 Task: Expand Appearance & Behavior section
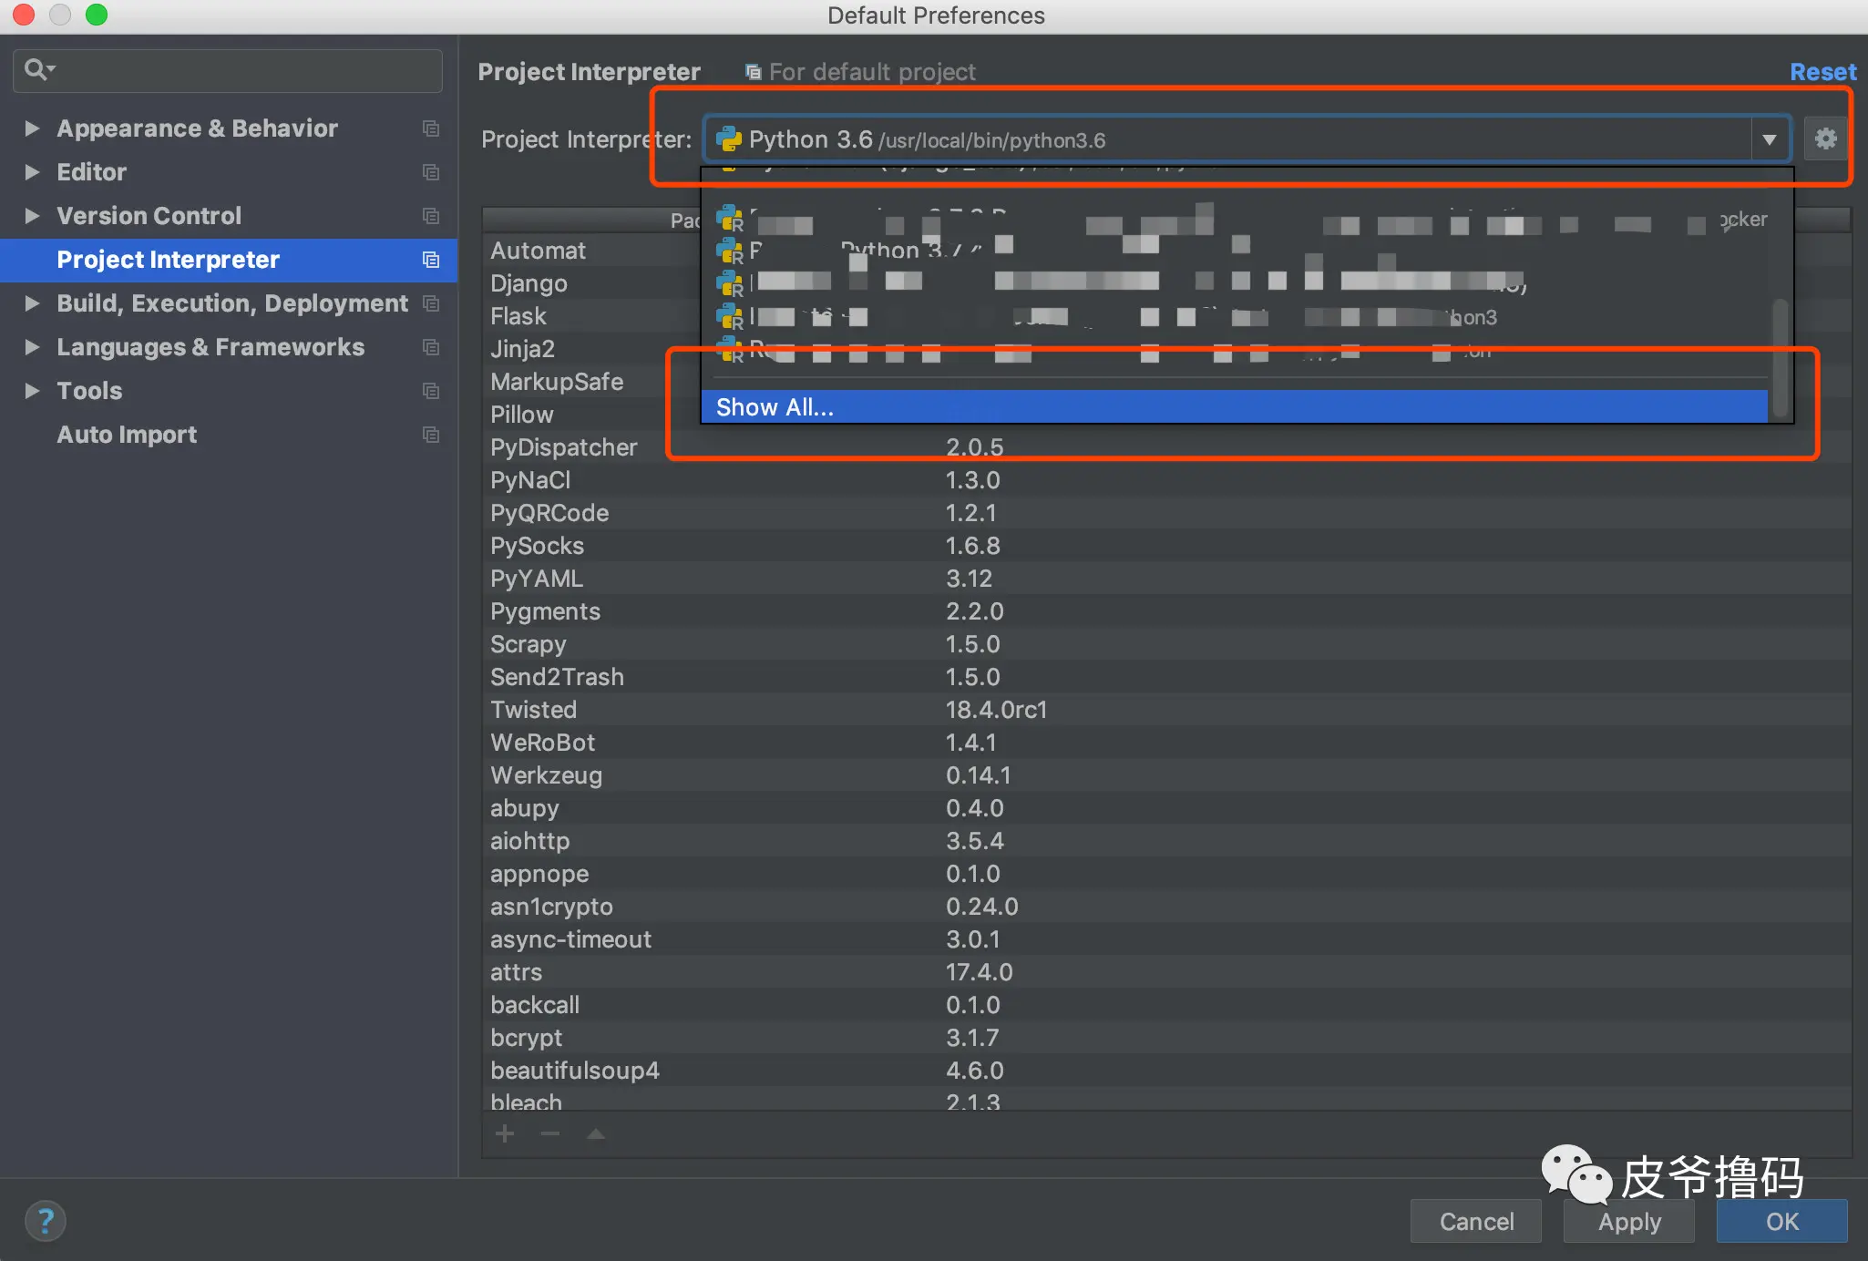pyautogui.click(x=32, y=128)
